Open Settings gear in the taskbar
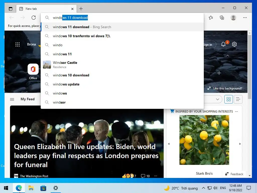 (56, 188)
